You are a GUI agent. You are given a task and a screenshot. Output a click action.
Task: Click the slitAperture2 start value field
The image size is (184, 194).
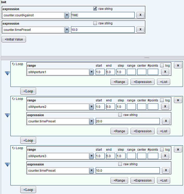tap(100, 107)
